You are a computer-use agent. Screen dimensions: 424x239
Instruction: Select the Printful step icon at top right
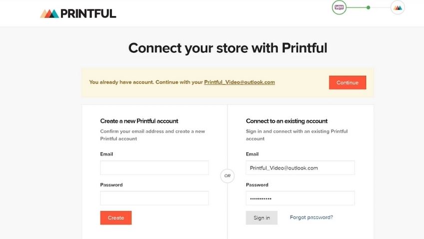tap(398, 7)
